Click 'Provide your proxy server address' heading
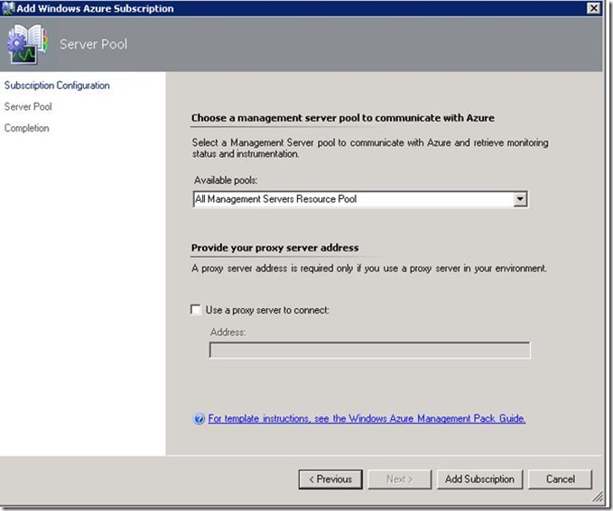 click(x=274, y=248)
